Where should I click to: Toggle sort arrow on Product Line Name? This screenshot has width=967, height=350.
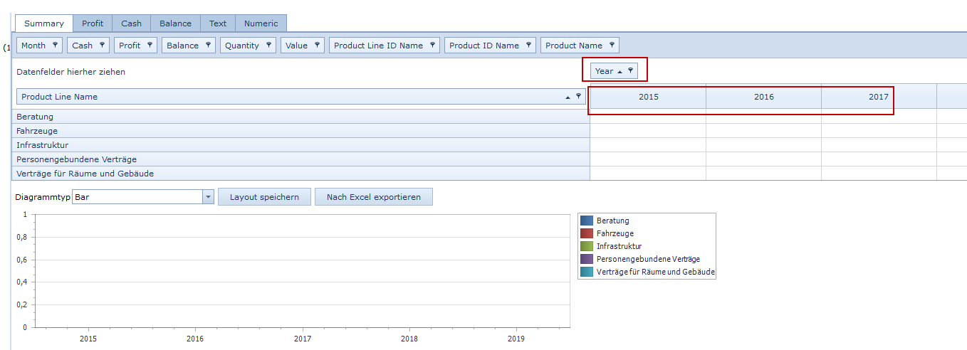(568, 97)
